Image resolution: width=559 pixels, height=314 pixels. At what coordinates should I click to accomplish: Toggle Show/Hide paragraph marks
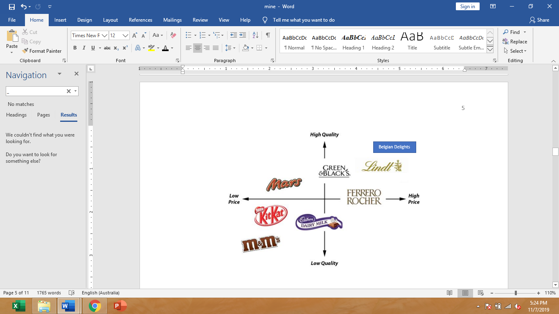(x=268, y=36)
